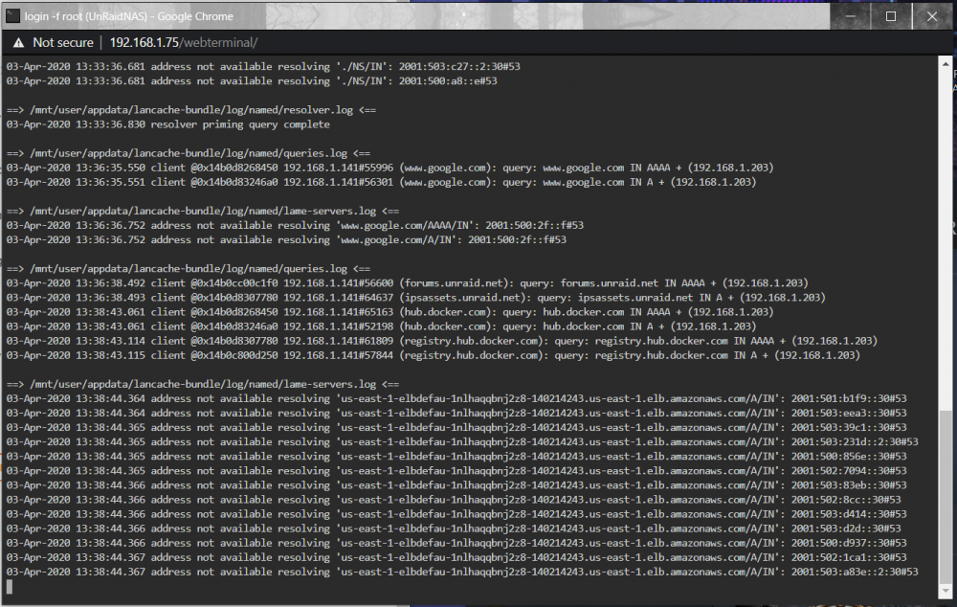
Task: Click the amazonaws line ending 2001:503:a83e::2:30#53
Action: [462, 573]
